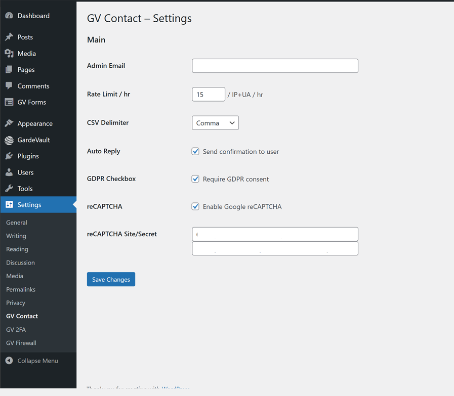Screen dimensions: 454x396
Task: Open the Plugins section icon
Action: coord(9,156)
